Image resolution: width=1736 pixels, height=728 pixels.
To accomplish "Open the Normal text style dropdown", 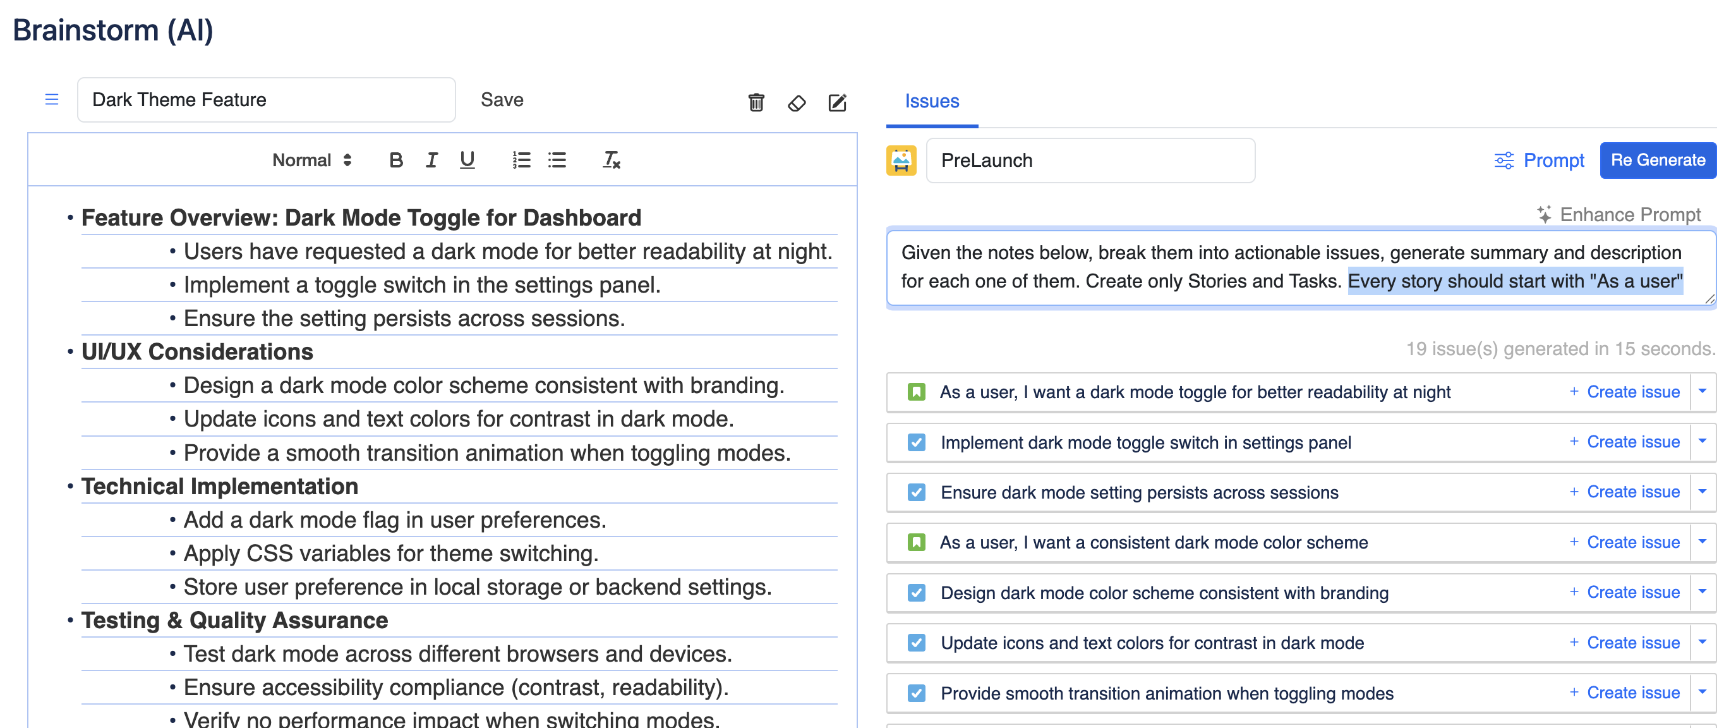I will [x=311, y=160].
